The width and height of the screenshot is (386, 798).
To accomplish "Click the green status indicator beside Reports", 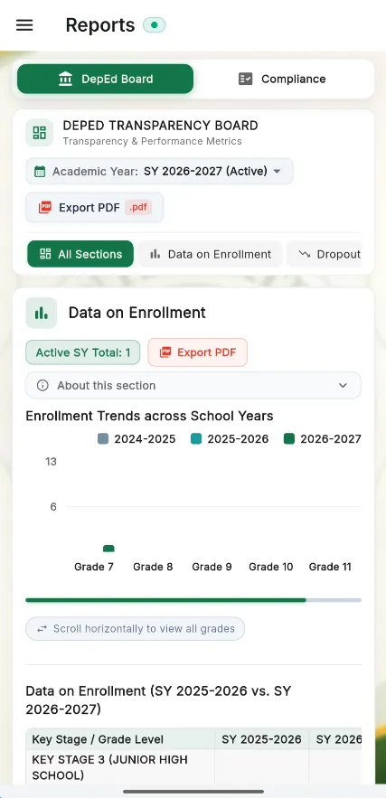I will 155,25.
